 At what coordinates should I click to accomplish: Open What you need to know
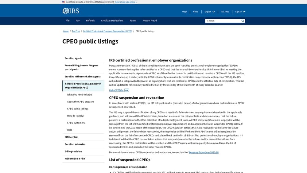(x=80, y=95)
